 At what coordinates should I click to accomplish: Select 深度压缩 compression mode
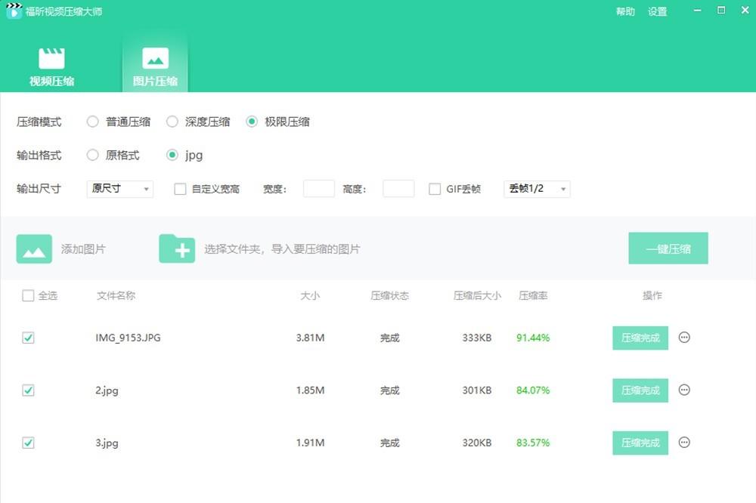coord(172,122)
